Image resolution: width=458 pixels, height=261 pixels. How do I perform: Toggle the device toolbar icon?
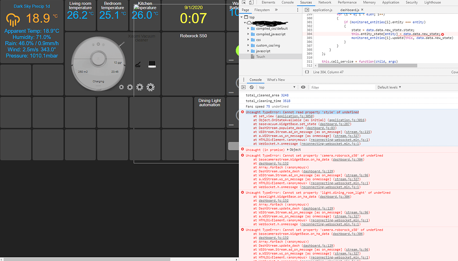(x=251, y=3)
